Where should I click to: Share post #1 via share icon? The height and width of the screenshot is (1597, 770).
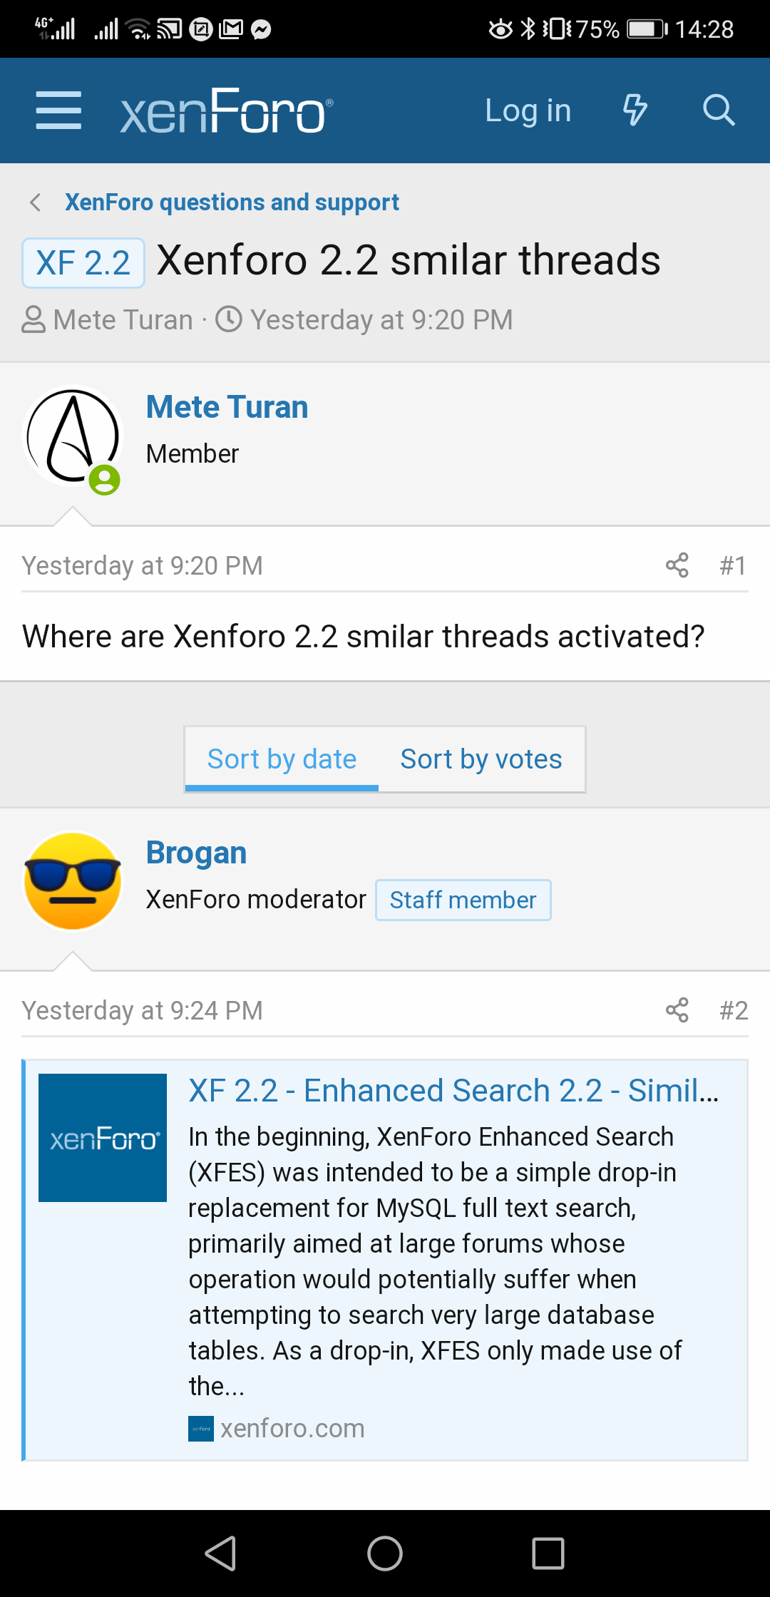tap(677, 565)
